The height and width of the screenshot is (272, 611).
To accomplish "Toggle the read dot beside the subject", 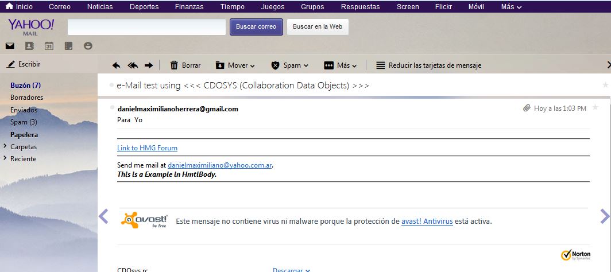I will (112, 84).
